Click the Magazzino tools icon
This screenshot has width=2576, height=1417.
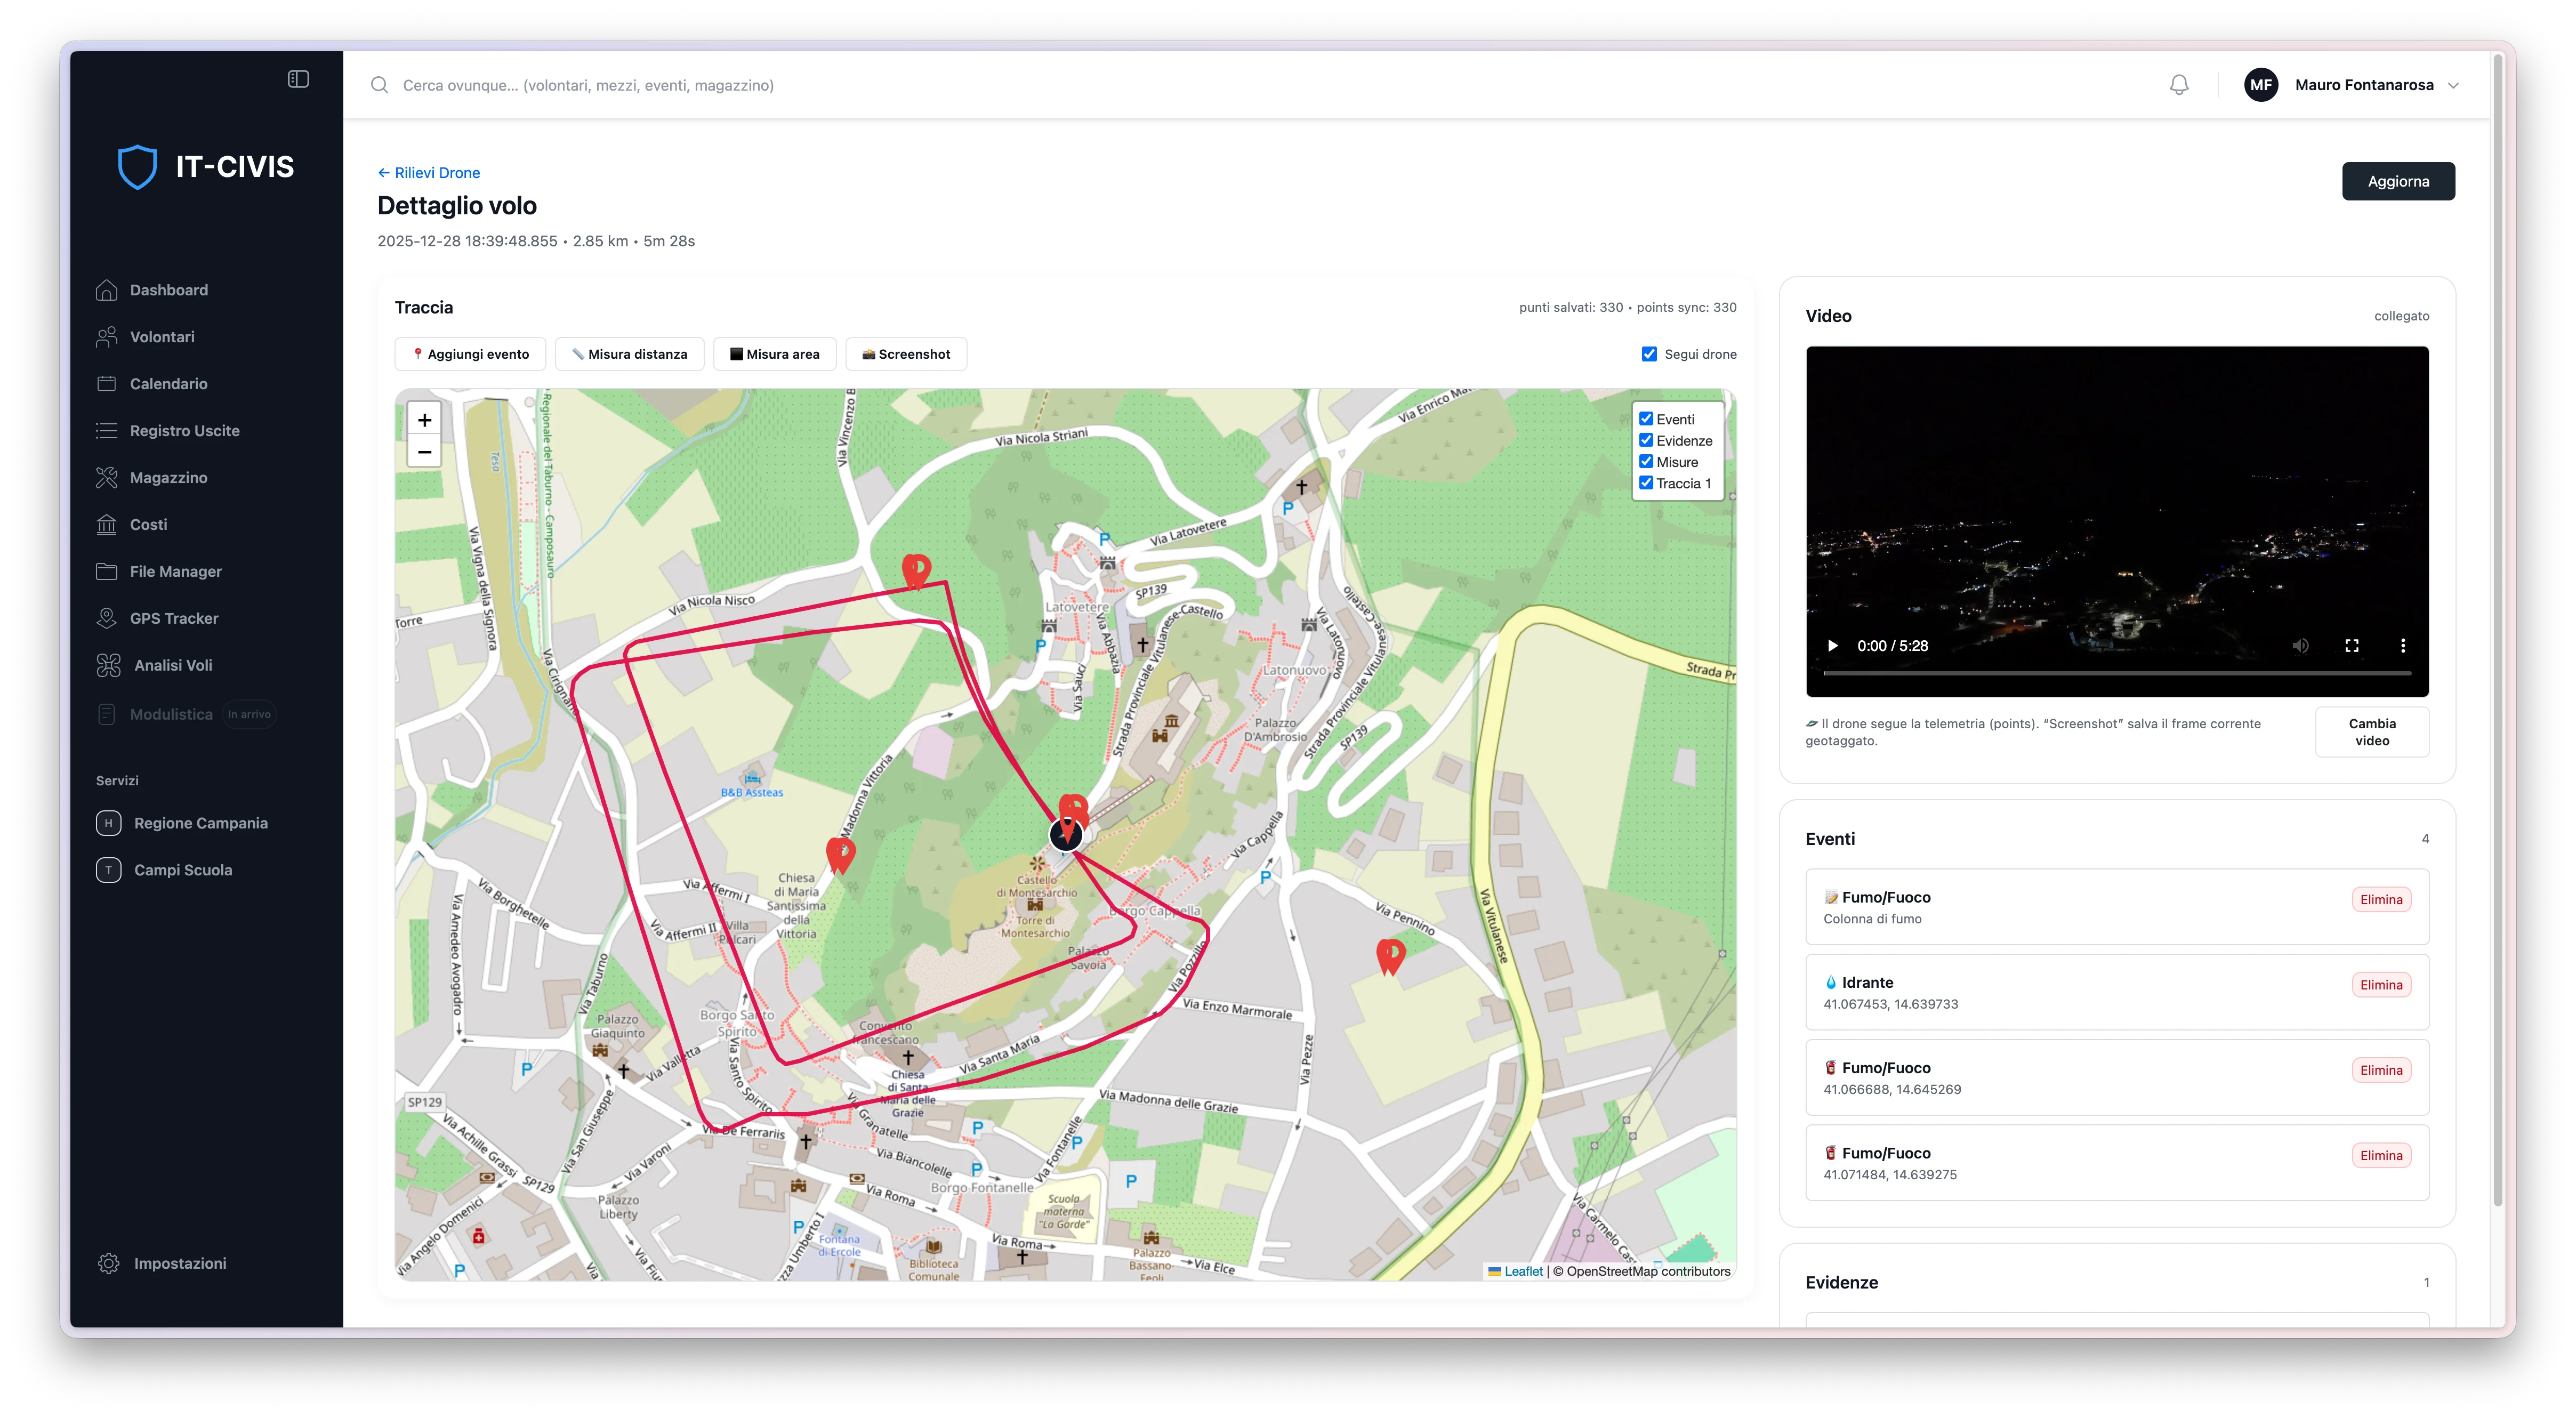click(x=107, y=478)
